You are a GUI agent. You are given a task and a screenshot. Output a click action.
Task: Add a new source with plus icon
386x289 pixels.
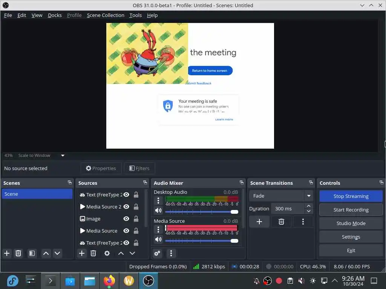(82, 253)
